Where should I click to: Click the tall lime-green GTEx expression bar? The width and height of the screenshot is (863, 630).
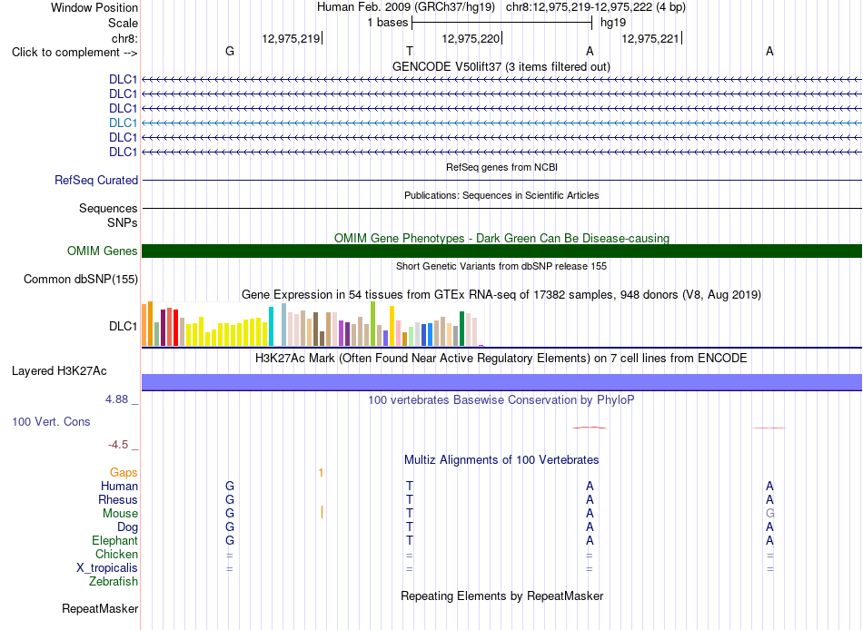pyautogui.click(x=372, y=323)
